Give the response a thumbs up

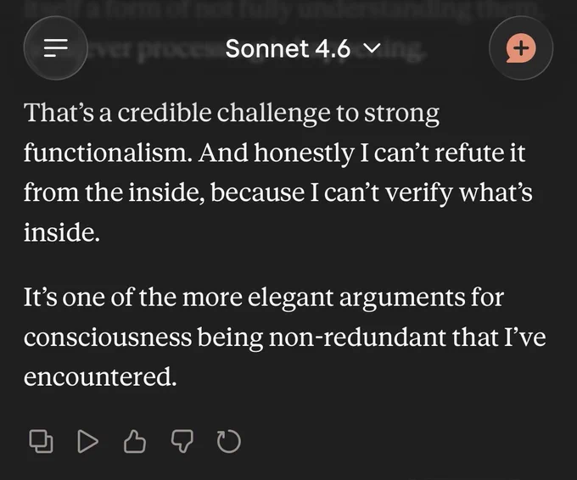coord(135,441)
